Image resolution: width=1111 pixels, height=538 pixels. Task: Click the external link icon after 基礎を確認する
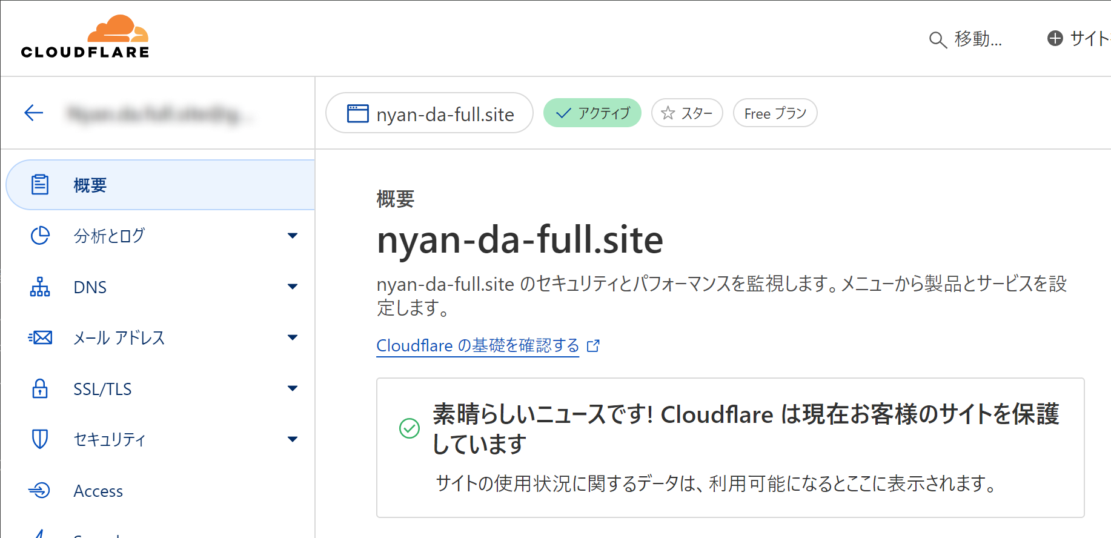pyautogui.click(x=594, y=345)
